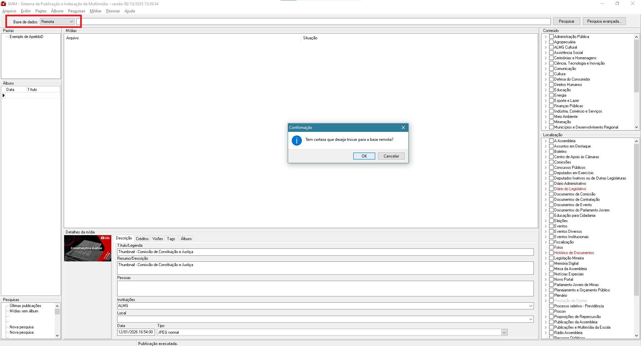
Task: Open the Base de dados dropdown
Action: 71,22
